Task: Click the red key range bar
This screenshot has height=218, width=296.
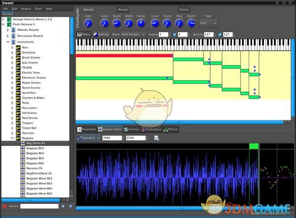Action: [124, 56]
